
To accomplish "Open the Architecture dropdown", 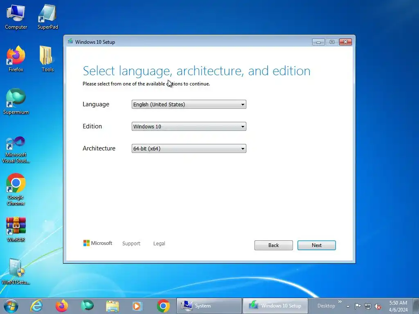I will (x=189, y=148).
